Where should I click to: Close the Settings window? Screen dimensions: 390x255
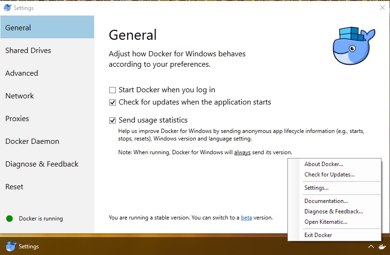tap(382, 8)
